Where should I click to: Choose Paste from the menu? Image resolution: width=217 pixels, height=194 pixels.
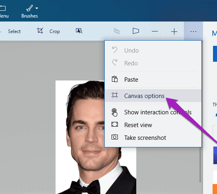[153, 80]
